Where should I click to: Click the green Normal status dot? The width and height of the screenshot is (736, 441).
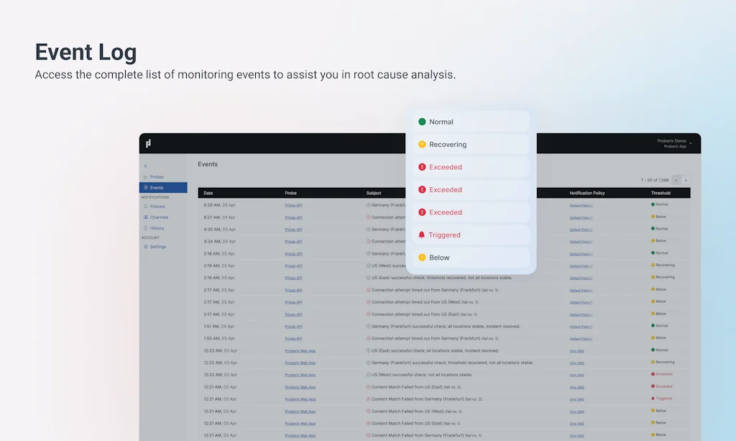click(x=422, y=122)
